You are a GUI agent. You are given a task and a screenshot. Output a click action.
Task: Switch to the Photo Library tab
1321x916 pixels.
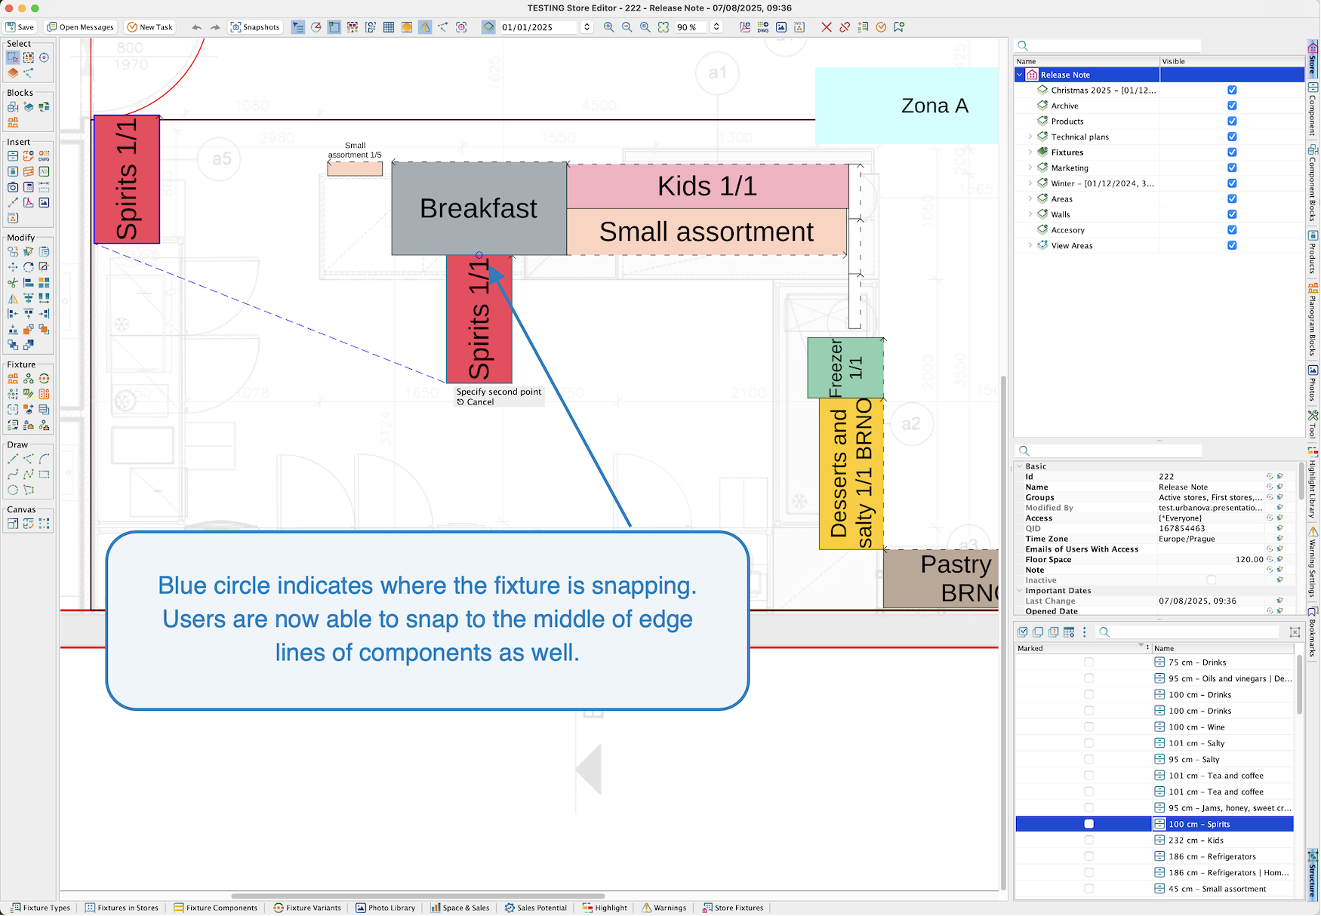coord(386,908)
